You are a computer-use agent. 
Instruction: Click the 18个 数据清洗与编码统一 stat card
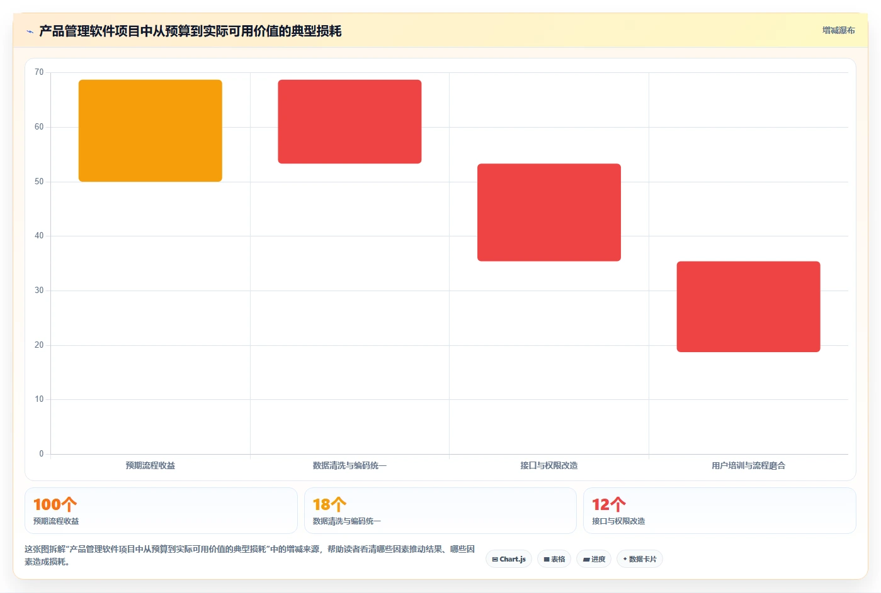[x=440, y=511]
